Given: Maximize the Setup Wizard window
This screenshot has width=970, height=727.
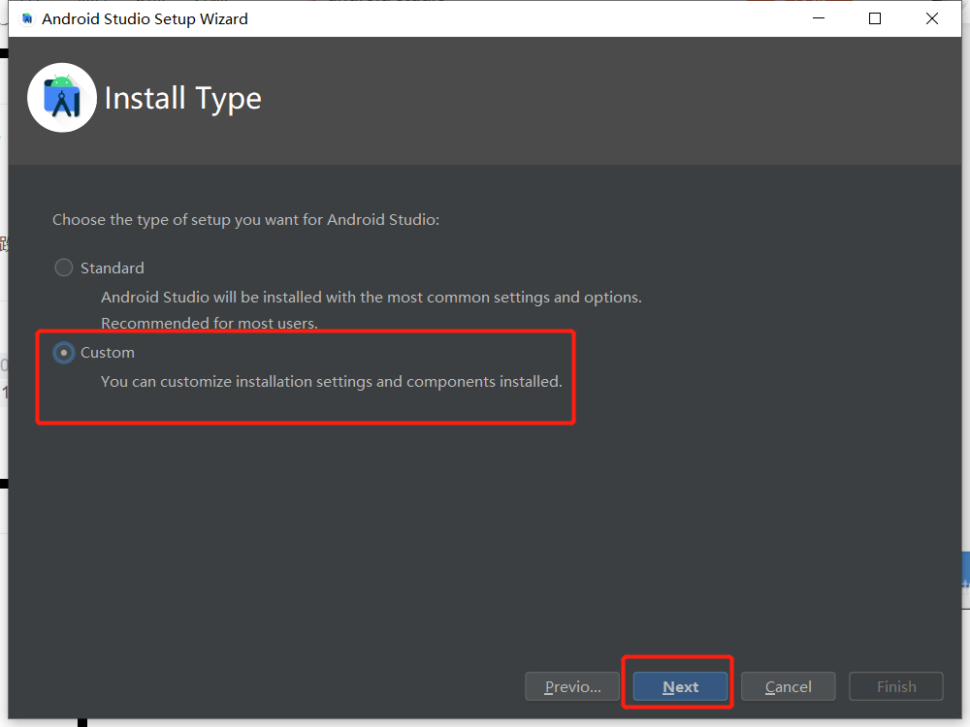Looking at the screenshot, I should pos(875,18).
